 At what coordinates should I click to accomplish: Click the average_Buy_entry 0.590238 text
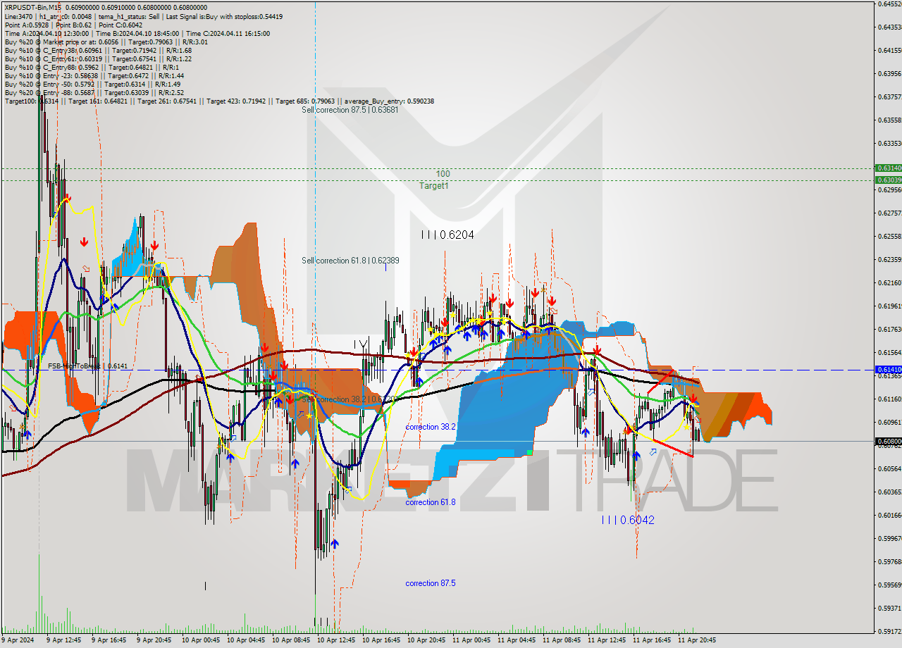(x=390, y=101)
